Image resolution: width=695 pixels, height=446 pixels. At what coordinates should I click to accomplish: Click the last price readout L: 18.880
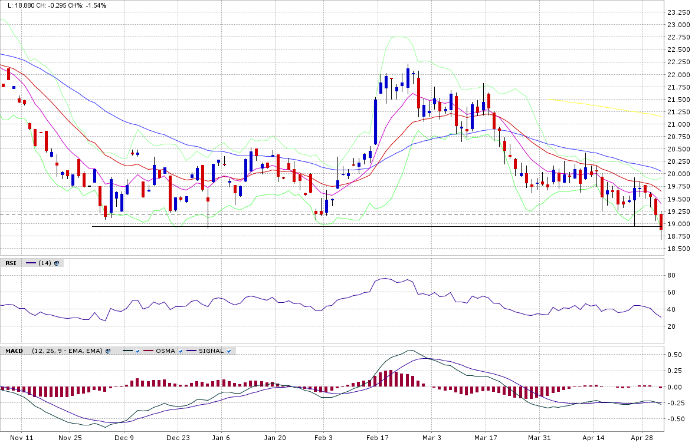click(x=19, y=5)
